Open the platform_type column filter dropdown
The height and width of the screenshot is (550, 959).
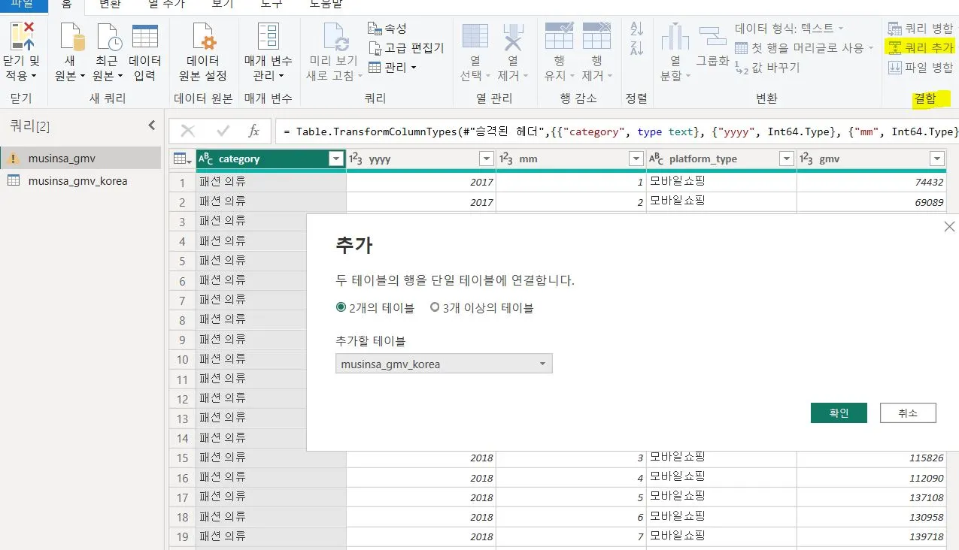click(x=787, y=159)
